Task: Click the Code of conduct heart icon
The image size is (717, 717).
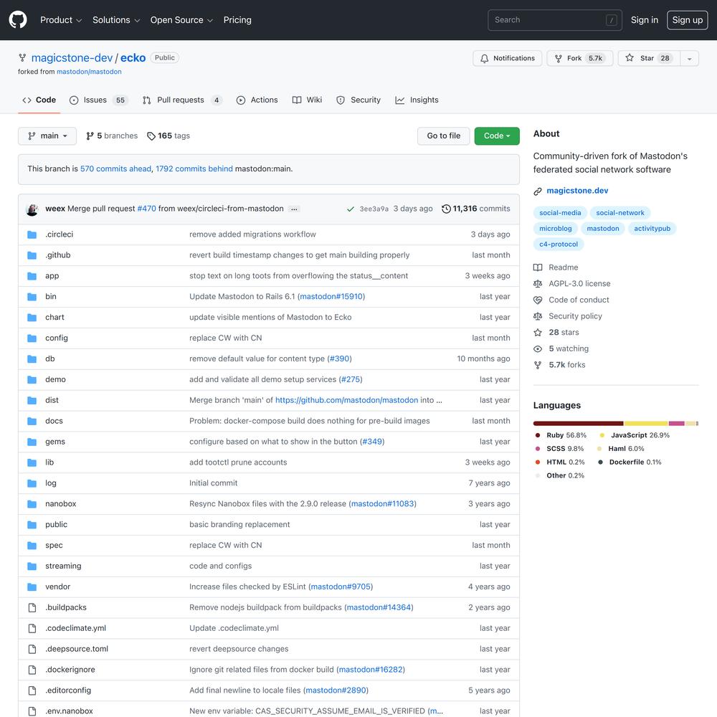Action: 538,300
